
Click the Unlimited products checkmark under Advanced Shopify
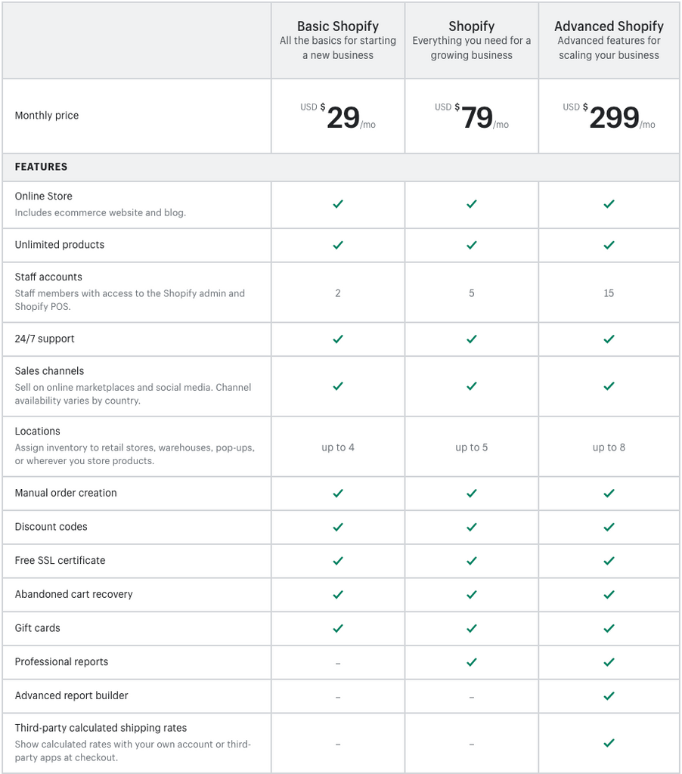pyautogui.click(x=609, y=245)
